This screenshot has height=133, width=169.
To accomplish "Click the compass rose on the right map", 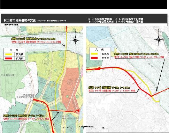I will 159,40.
